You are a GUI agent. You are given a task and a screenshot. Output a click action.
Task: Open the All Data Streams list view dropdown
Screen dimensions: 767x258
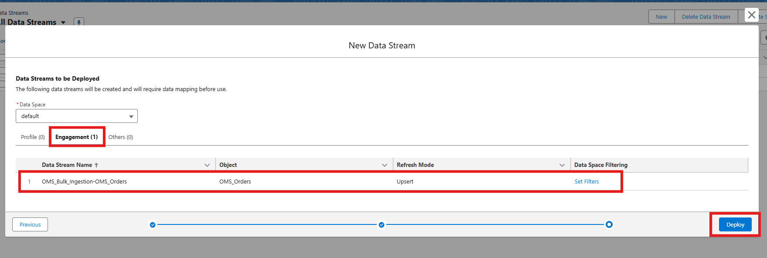[x=63, y=22]
